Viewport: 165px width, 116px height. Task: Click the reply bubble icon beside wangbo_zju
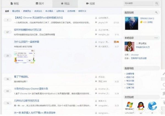coord(96,34)
